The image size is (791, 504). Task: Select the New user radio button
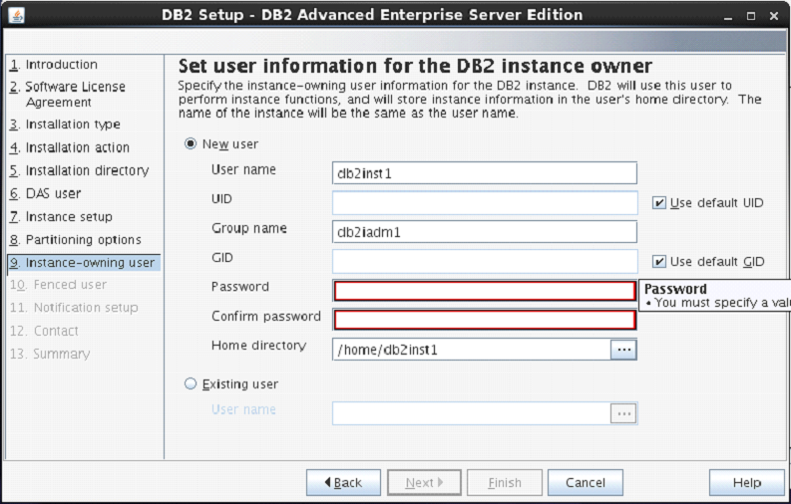(191, 143)
